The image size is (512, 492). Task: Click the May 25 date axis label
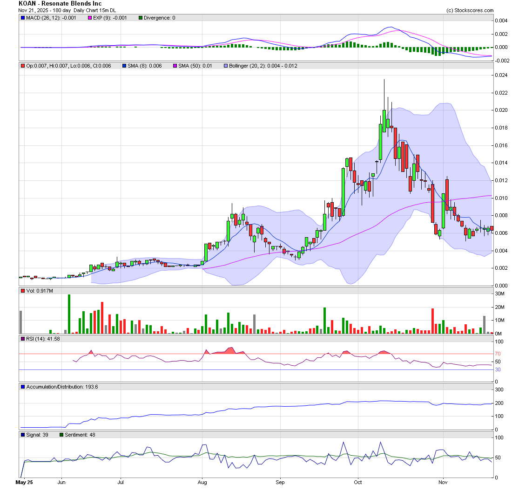[24, 483]
